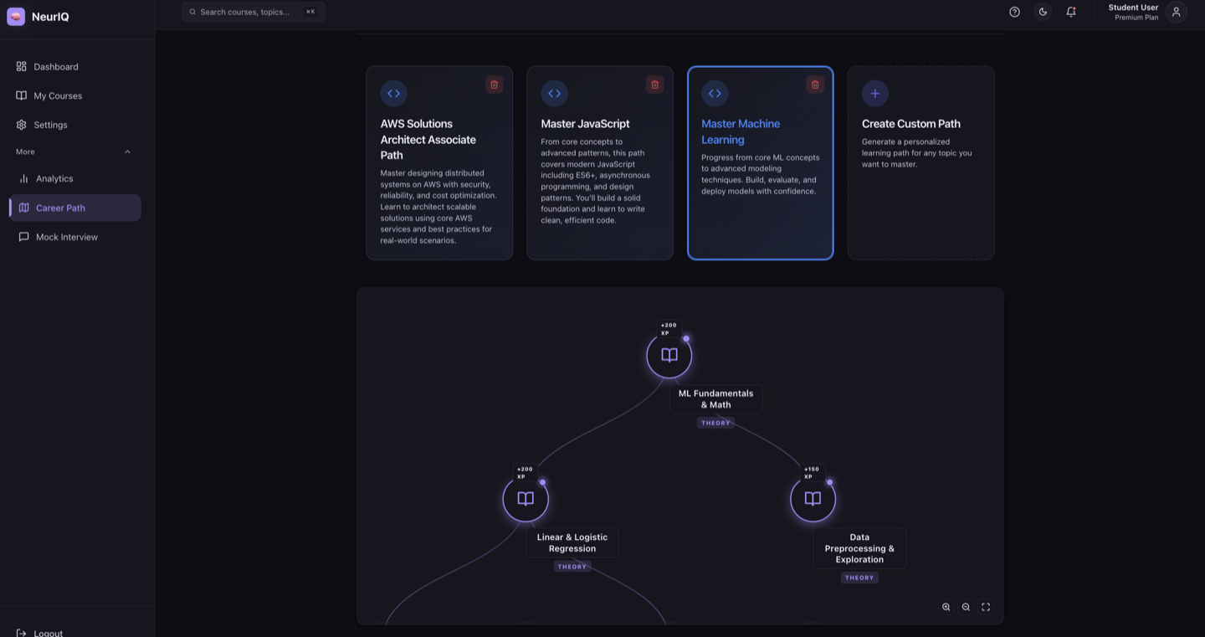Open the ML Fundamentals & Math node
This screenshot has height=637, width=1205.
(x=669, y=356)
